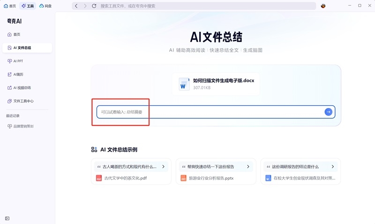Expand chevron on the 古人喝茶 example card

[x=163, y=167]
